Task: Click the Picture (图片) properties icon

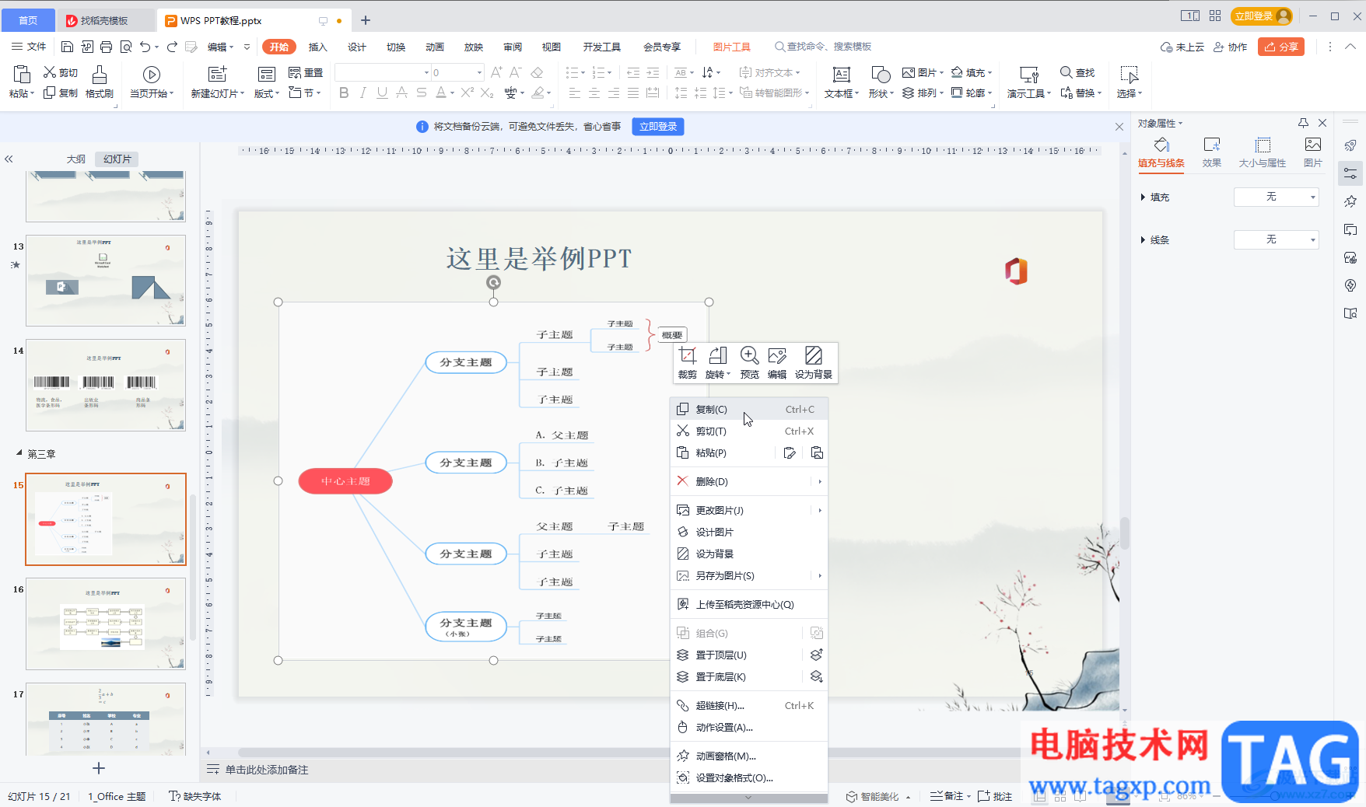Action: (x=1313, y=145)
